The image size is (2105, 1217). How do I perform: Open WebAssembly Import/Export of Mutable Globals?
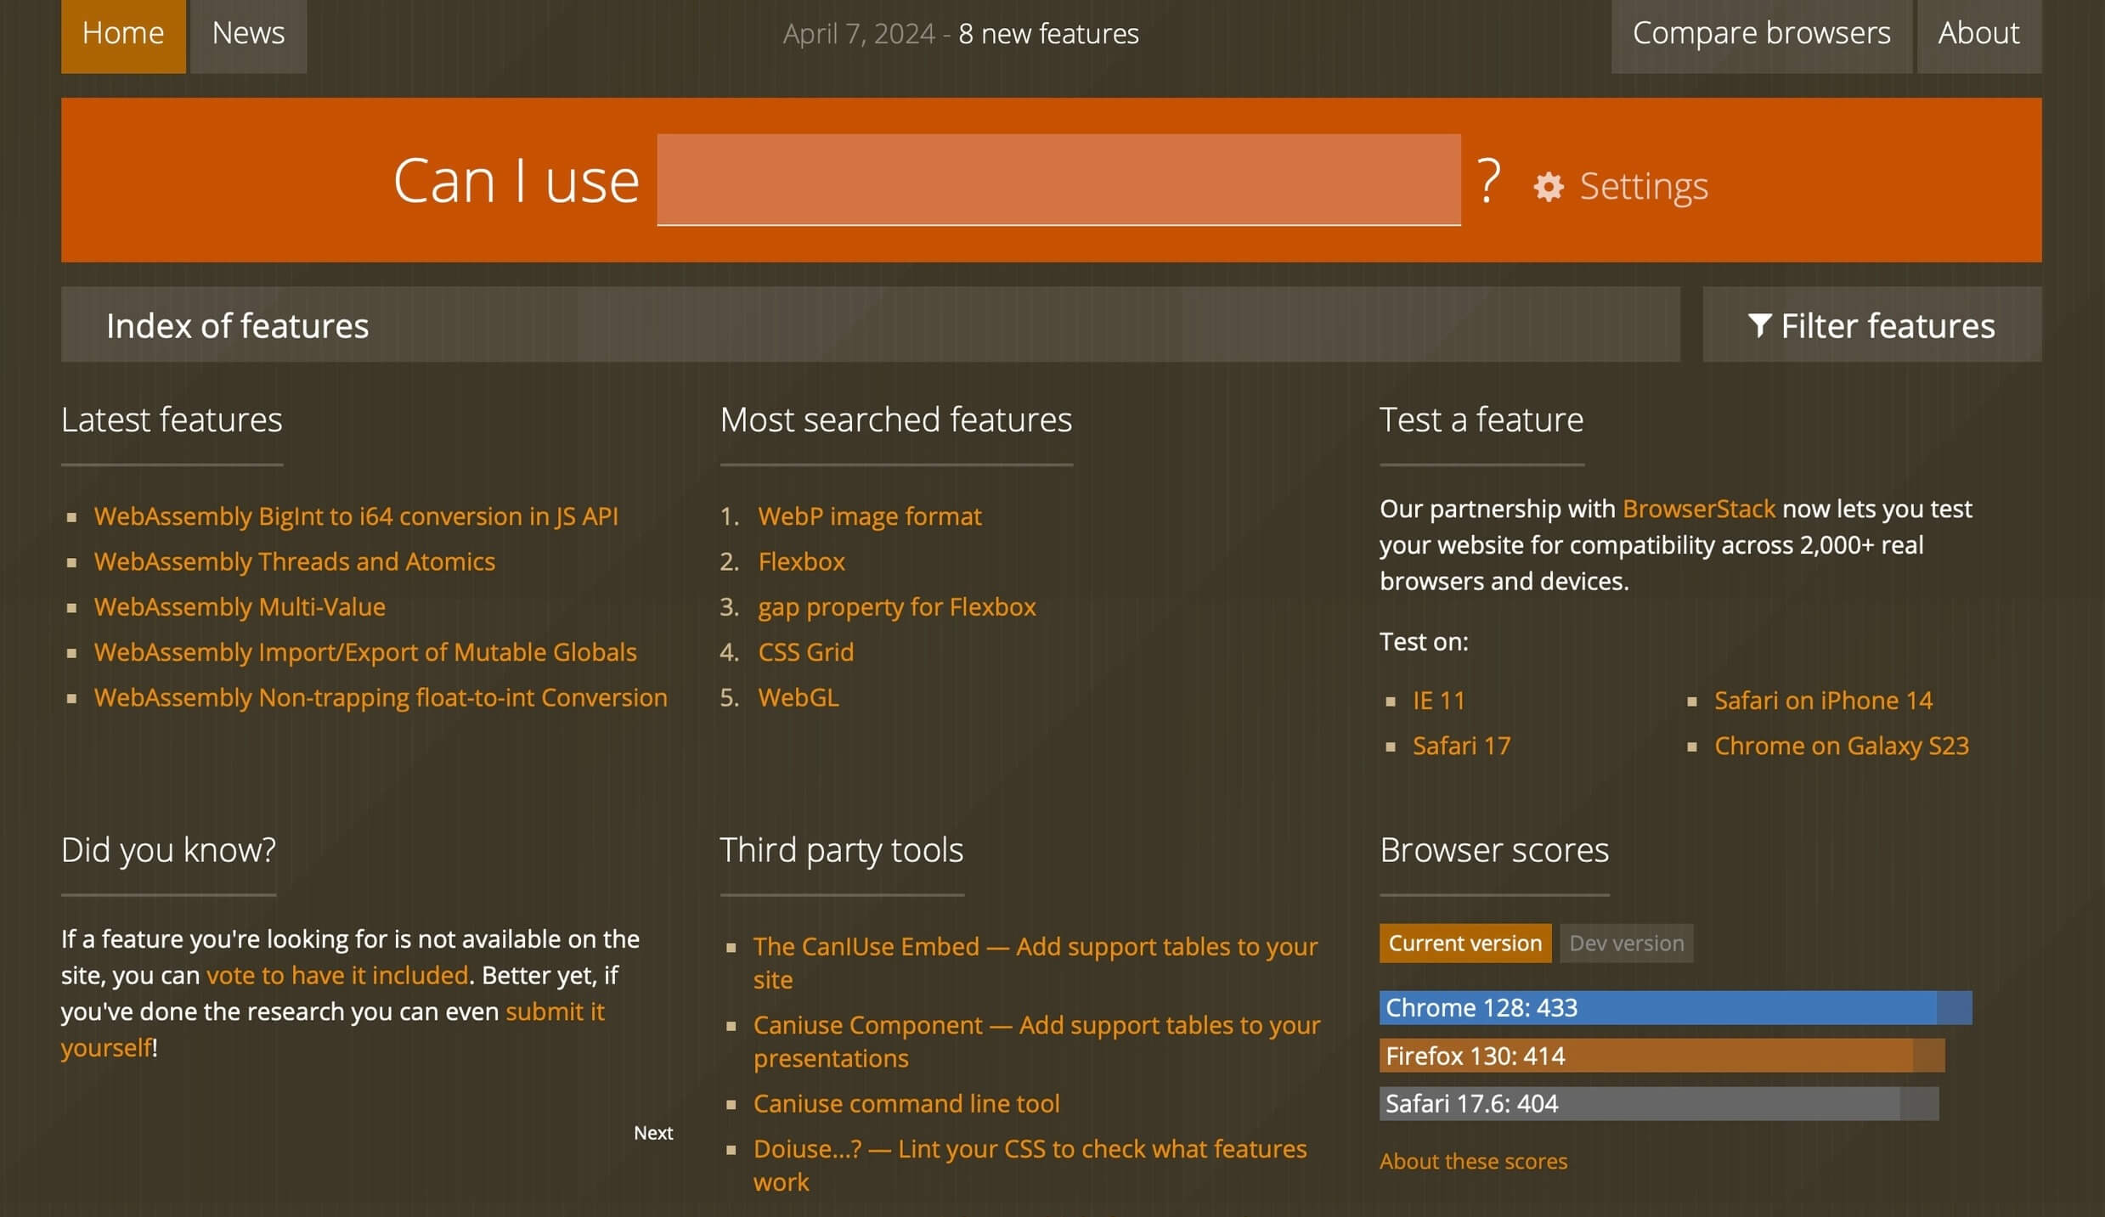pyautogui.click(x=365, y=651)
